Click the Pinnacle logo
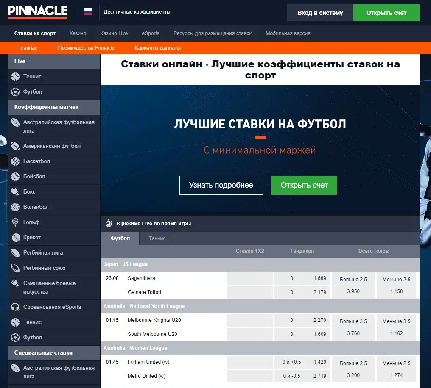 pyautogui.click(x=37, y=12)
